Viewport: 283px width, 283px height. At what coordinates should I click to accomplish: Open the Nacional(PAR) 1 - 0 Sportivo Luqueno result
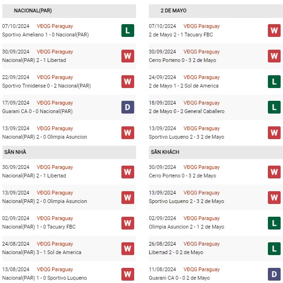[44, 278]
